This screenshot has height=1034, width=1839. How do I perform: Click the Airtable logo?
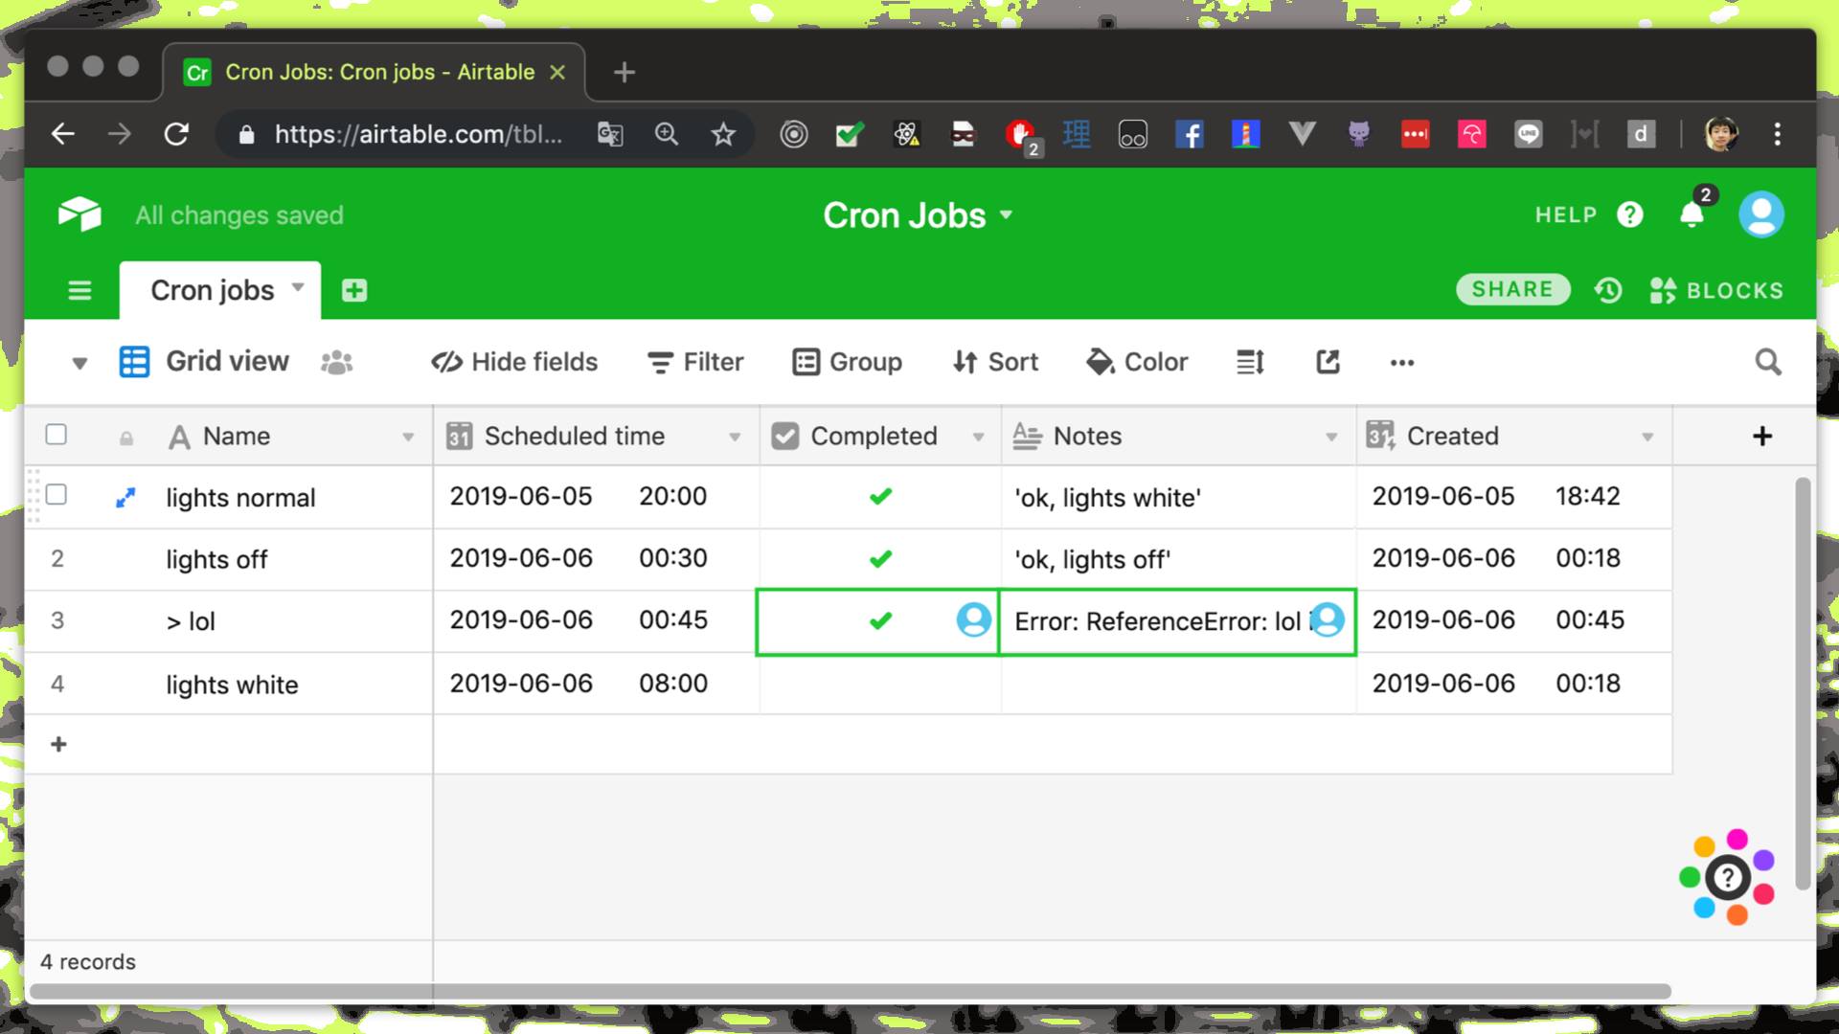pyautogui.click(x=79, y=214)
